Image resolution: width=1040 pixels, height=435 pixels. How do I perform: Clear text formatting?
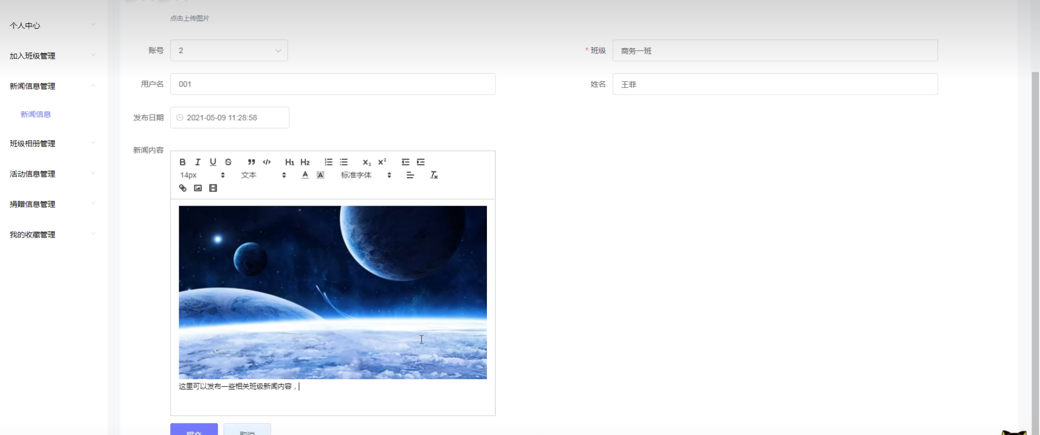(433, 175)
